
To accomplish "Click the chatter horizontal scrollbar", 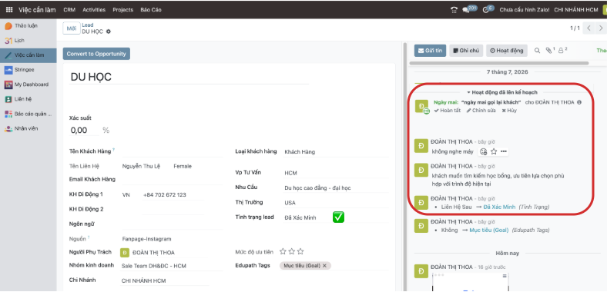I will (x=499, y=63).
